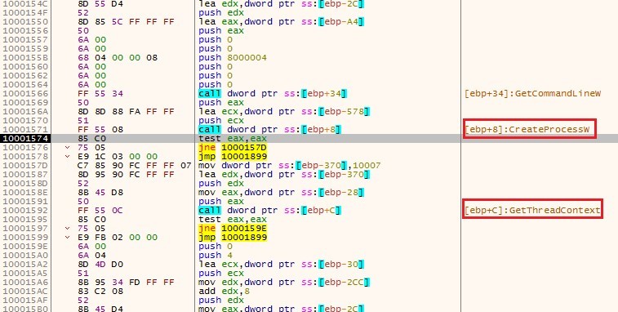Click the jump arrow beside address 10001597

coord(68,229)
